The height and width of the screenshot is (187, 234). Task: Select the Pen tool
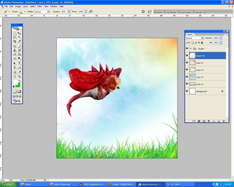click(15, 67)
